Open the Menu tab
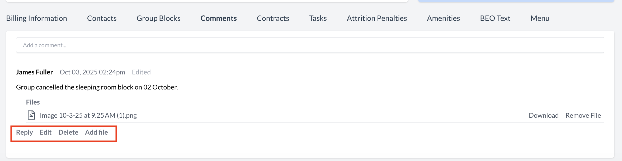Screen dimensions: 622x161 pyautogui.click(x=540, y=18)
